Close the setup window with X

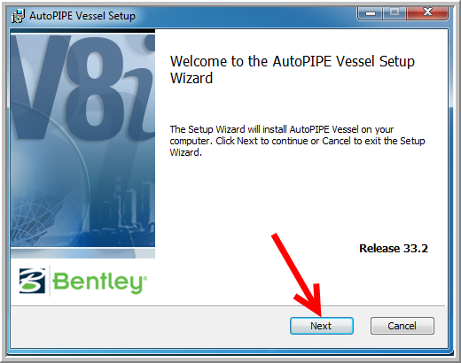[x=427, y=12]
